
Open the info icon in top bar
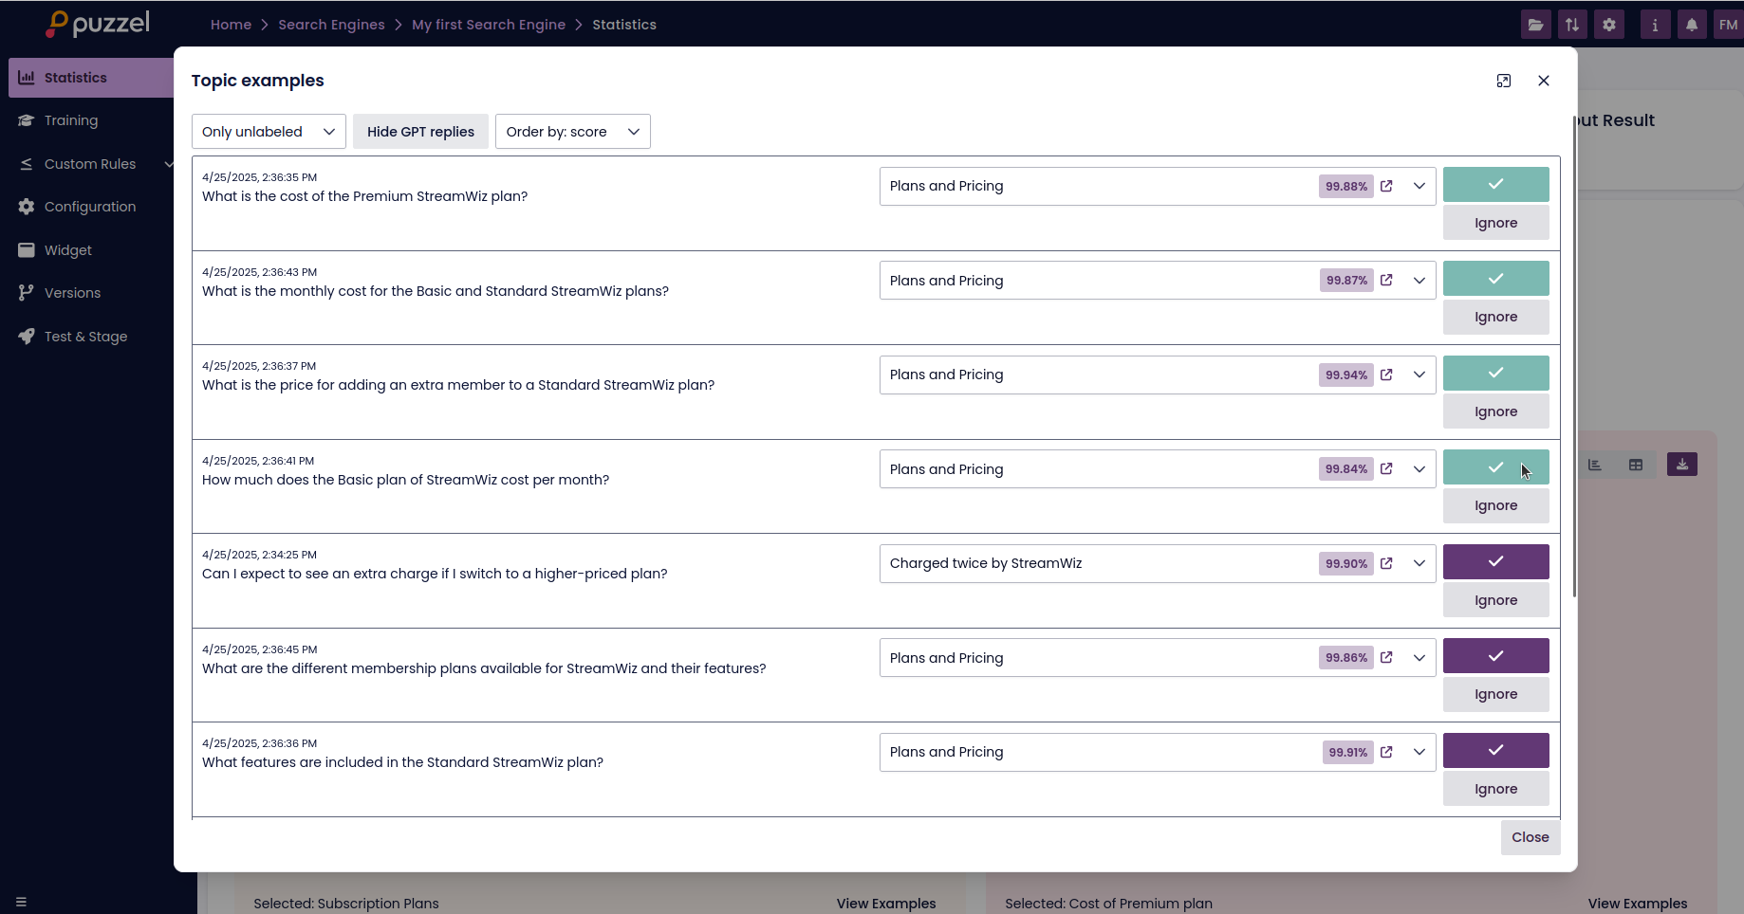(x=1655, y=25)
